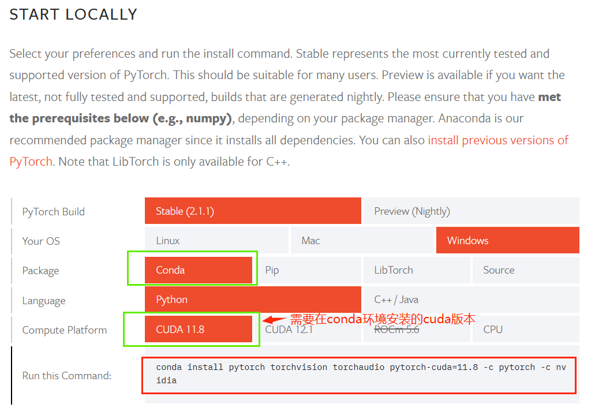
Task: Pick Python as the language
Action: pyautogui.click(x=252, y=300)
